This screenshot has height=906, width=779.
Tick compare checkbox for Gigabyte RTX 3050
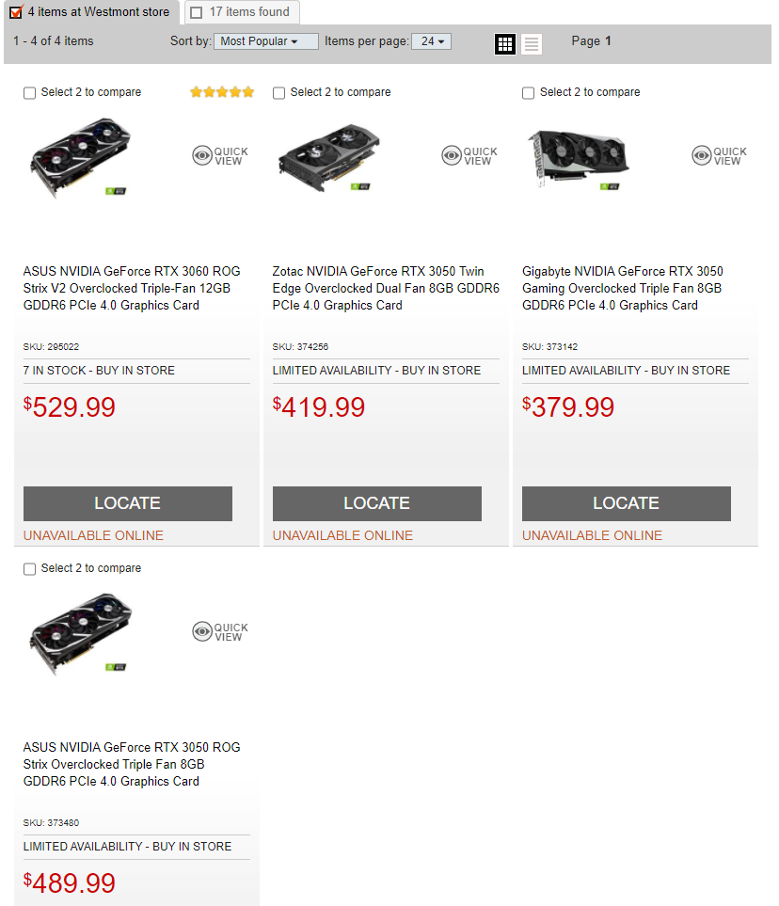tap(528, 93)
